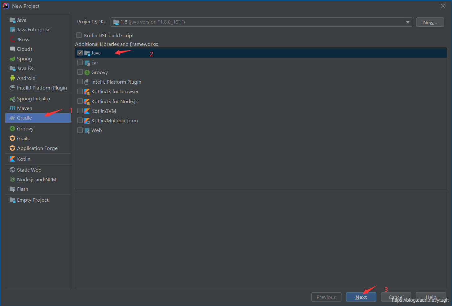This screenshot has height=306, width=452.
Task: Click 'Kotlin/JS for browser' label text
Action: coord(115,92)
